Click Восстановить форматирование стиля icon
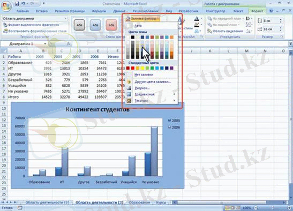Screen dimensions: 293x211 (5, 31)
